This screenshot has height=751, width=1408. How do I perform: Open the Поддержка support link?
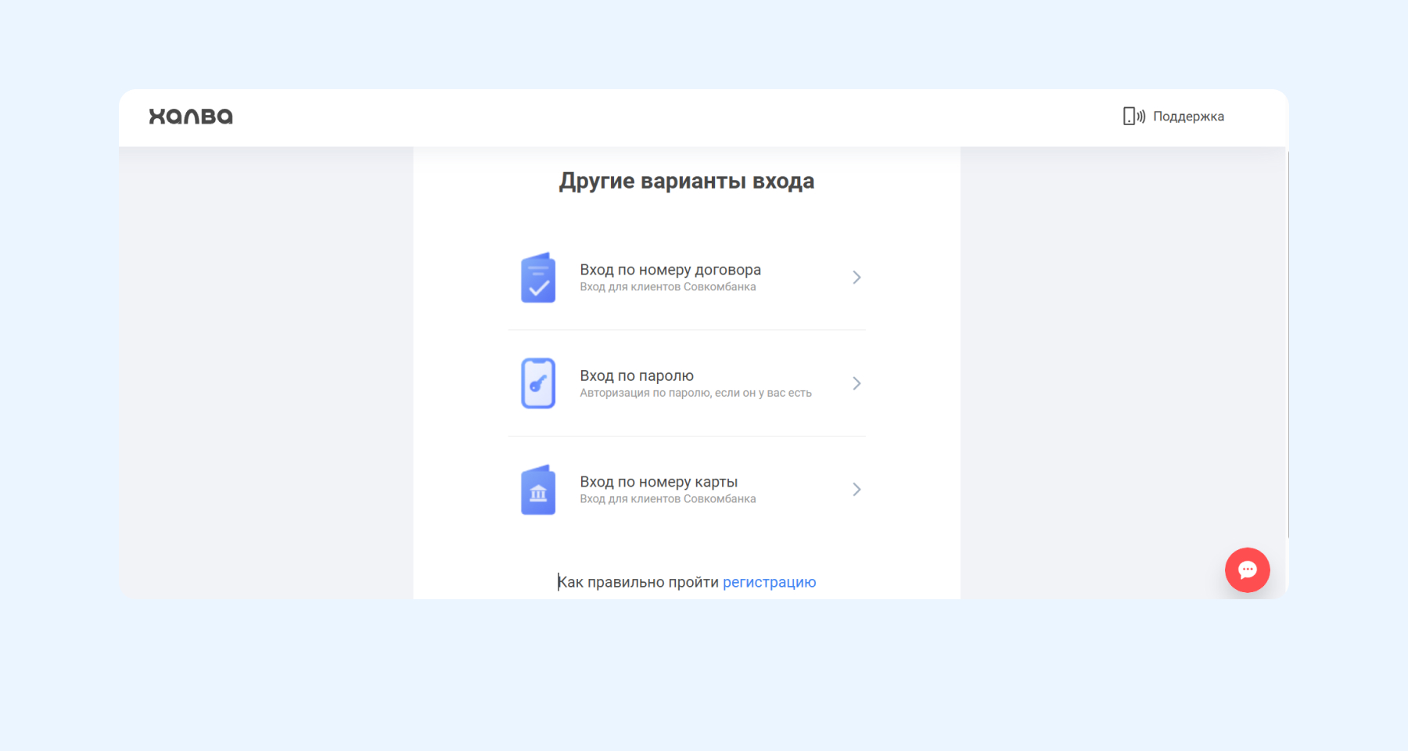tap(1188, 117)
